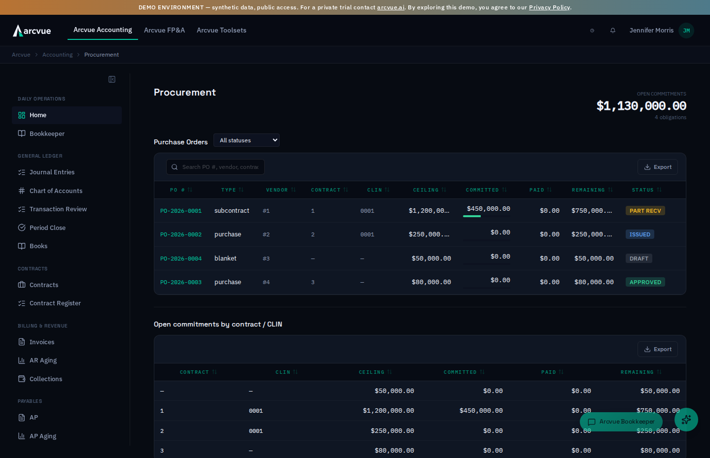Switch to Arcvue Toolsets tab
The width and height of the screenshot is (710, 458).
[x=221, y=31]
